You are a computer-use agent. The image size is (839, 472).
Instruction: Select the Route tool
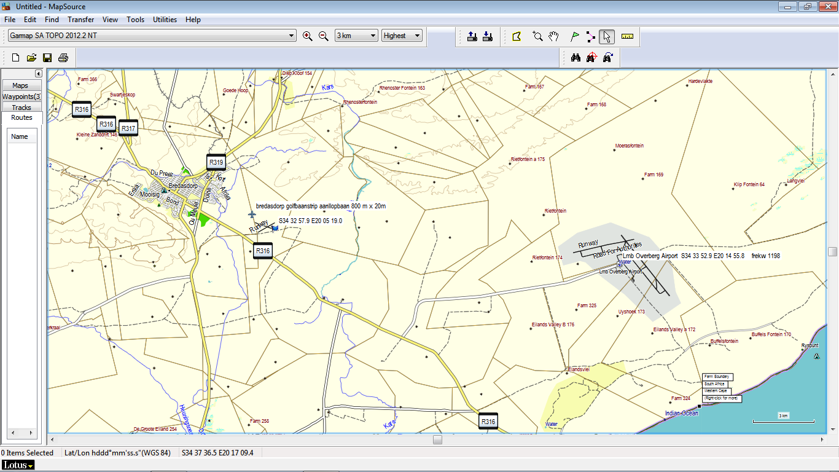click(x=591, y=36)
